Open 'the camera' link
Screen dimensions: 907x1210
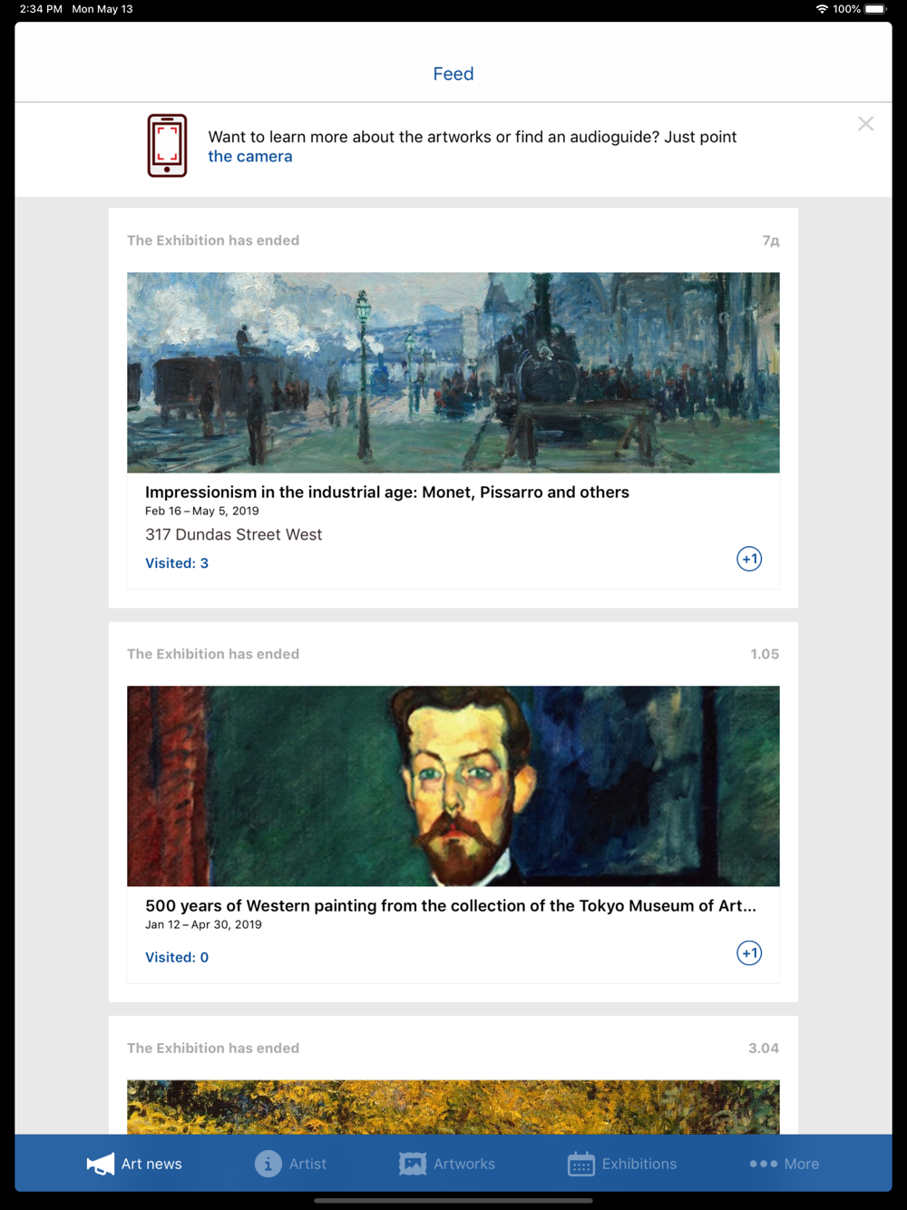pyautogui.click(x=250, y=156)
